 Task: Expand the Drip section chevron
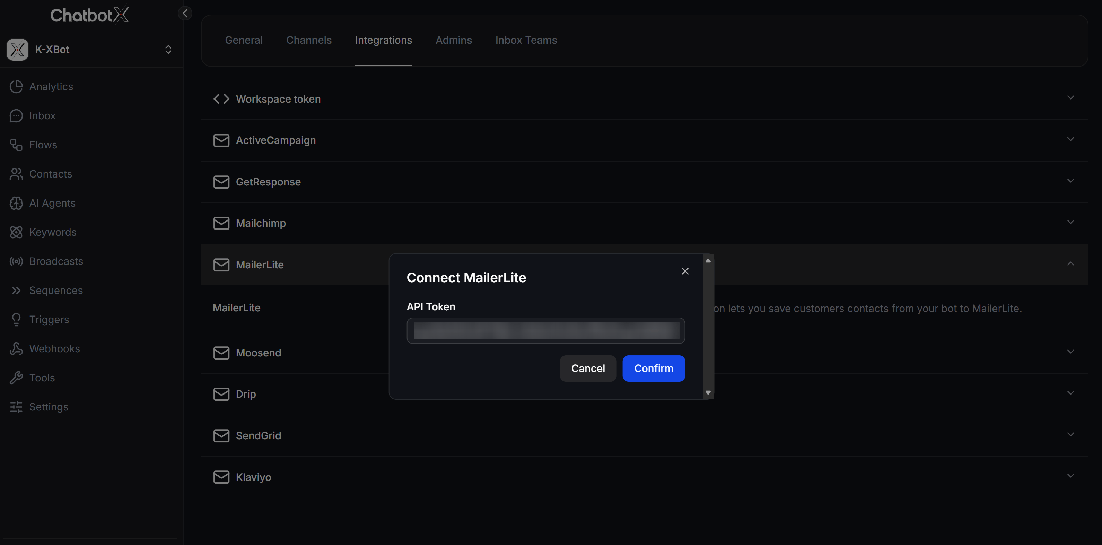click(x=1070, y=392)
